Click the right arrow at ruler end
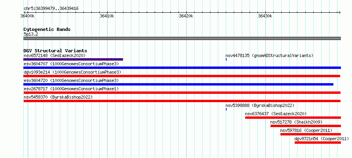 click(339, 12)
